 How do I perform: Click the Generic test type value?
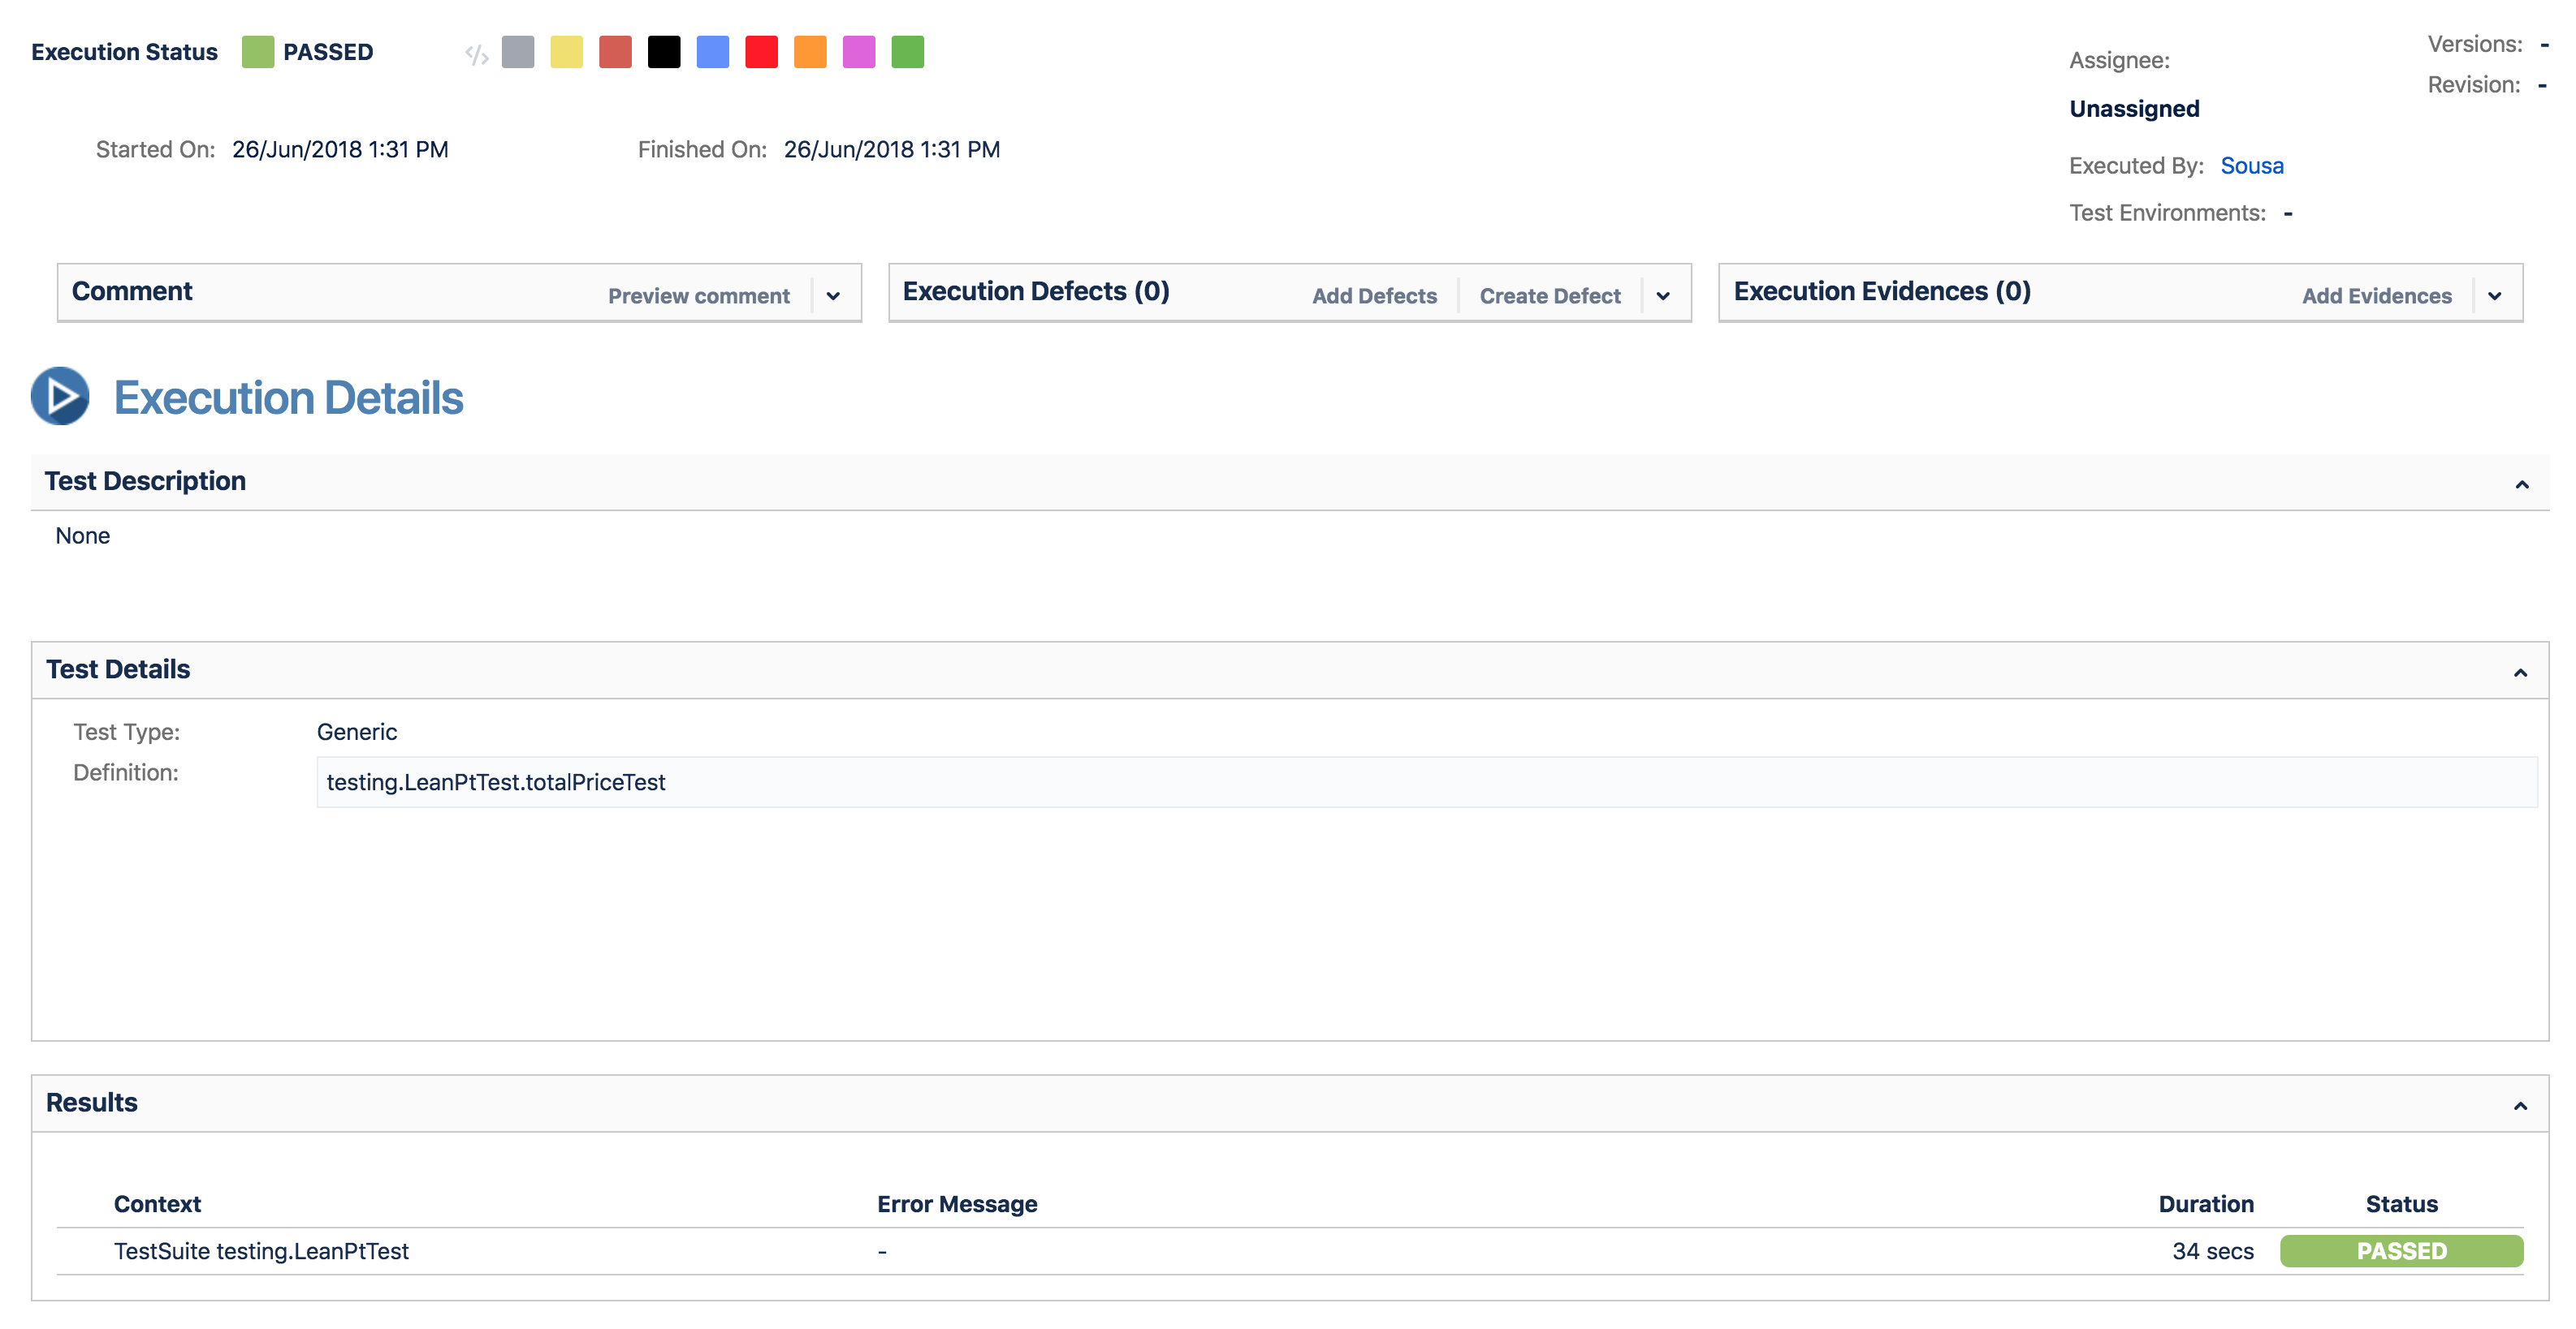point(357,733)
